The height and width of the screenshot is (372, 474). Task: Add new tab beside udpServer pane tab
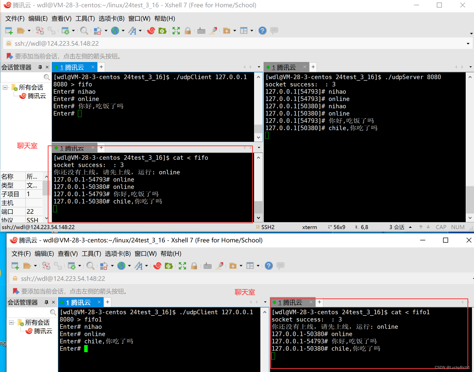click(313, 67)
